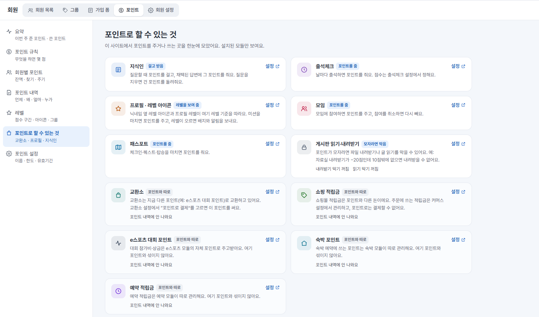Open 설정 link for 예약 적립금
This screenshot has width=539, height=317.
(x=272, y=288)
